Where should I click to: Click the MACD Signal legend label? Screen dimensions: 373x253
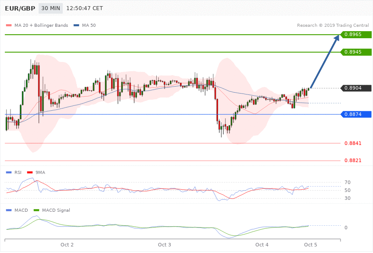(x=56, y=210)
